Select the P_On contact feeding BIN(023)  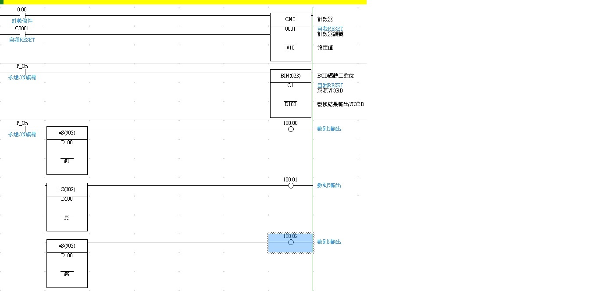coord(22,72)
